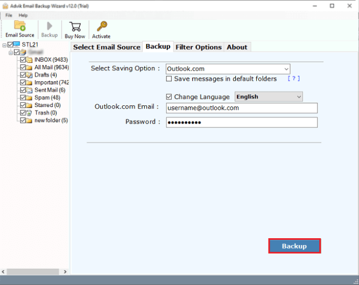Switch to the About tab

[237, 47]
